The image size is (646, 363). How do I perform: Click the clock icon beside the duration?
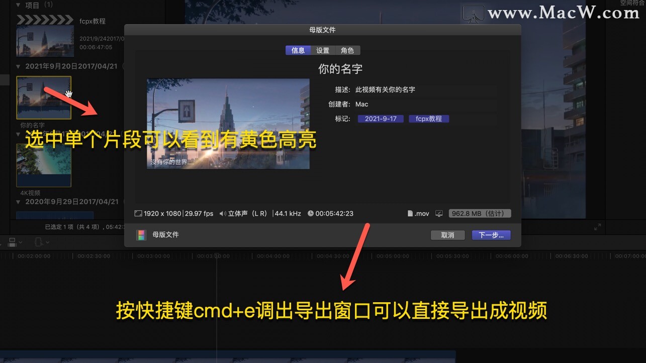pos(311,213)
